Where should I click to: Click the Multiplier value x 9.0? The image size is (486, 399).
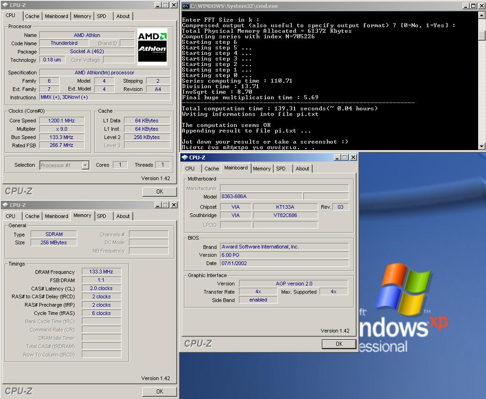tap(62, 129)
